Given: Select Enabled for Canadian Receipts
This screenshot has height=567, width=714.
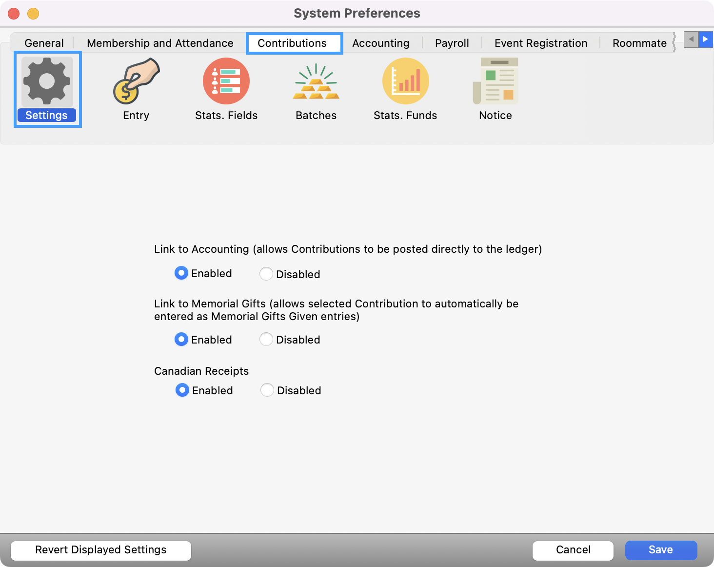Looking at the screenshot, I should click(182, 390).
